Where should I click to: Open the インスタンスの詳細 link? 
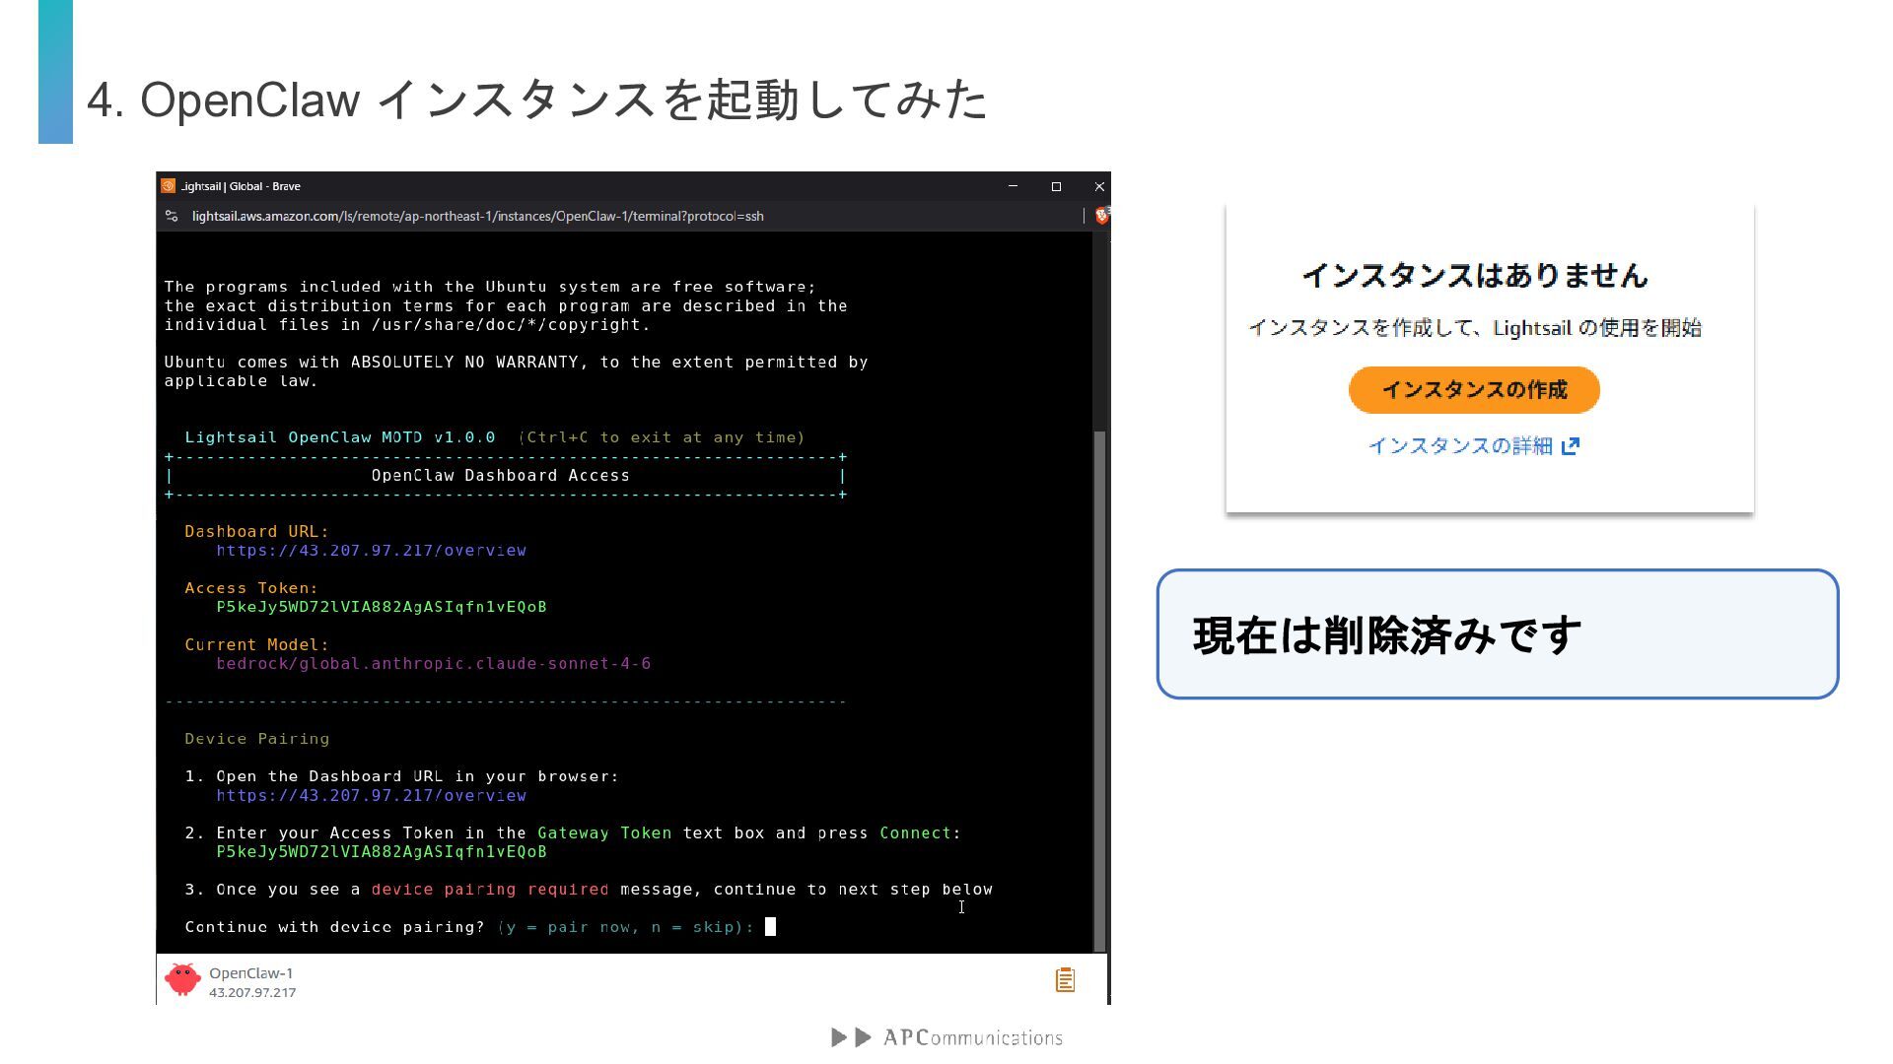(x=1460, y=446)
